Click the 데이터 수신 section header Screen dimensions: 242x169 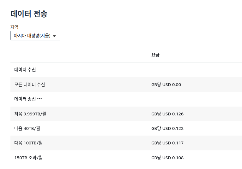click(x=25, y=70)
